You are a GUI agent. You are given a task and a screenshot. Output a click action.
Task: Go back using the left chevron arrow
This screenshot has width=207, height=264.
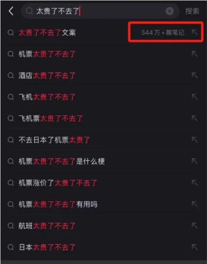(11, 11)
